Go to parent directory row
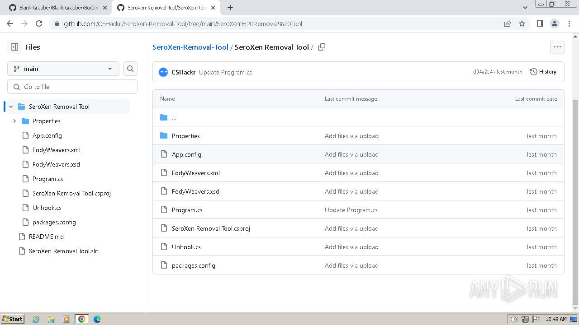 358,117
